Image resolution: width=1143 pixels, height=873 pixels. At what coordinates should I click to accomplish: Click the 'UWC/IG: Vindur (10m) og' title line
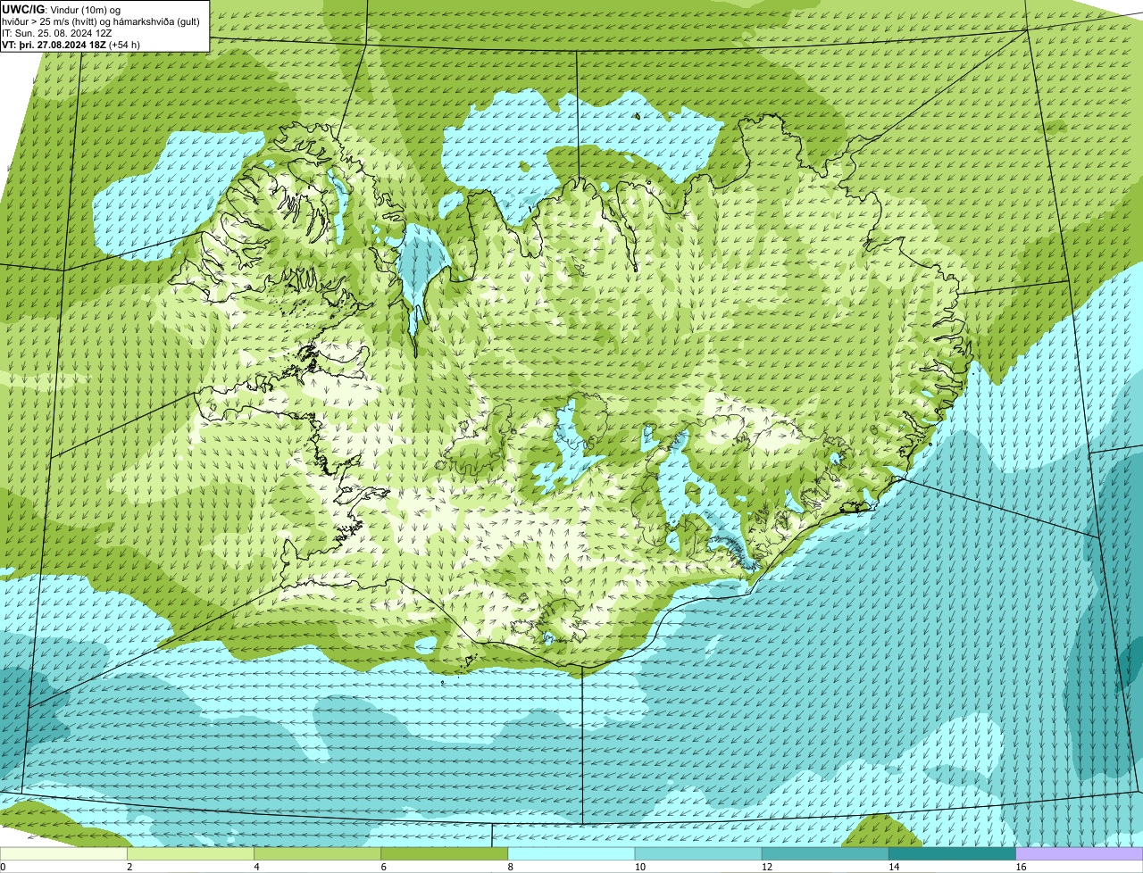tap(62, 9)
